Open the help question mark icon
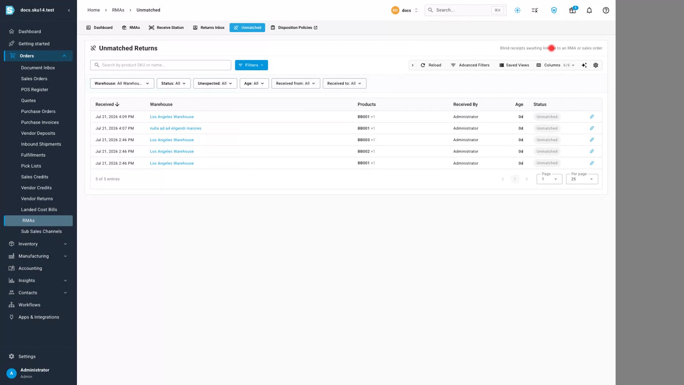 pos(606,10)
